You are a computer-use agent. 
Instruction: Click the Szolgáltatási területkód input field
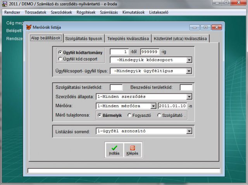(x=116, y=87)
